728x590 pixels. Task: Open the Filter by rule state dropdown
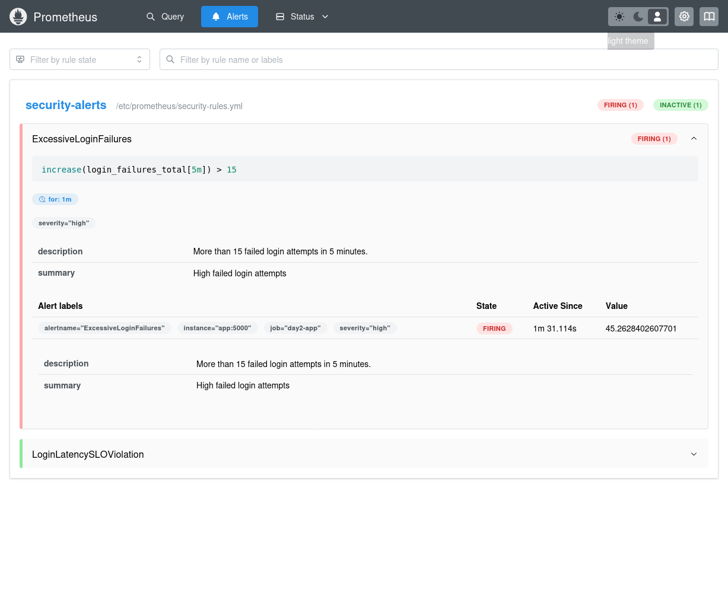point(80,59)
